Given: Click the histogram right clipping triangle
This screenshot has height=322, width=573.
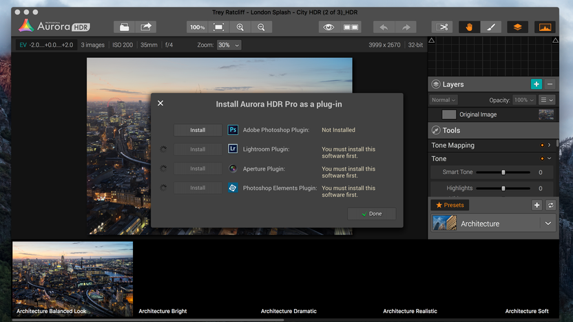Looking at the screenshot, I should 556,40.
